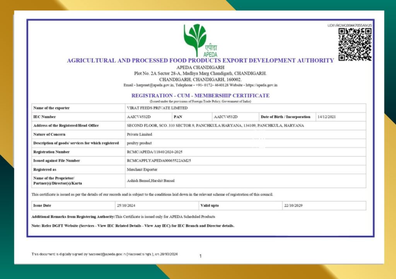
Task: Click the "Valid upto" label
Action: click(x=210, y=205)
